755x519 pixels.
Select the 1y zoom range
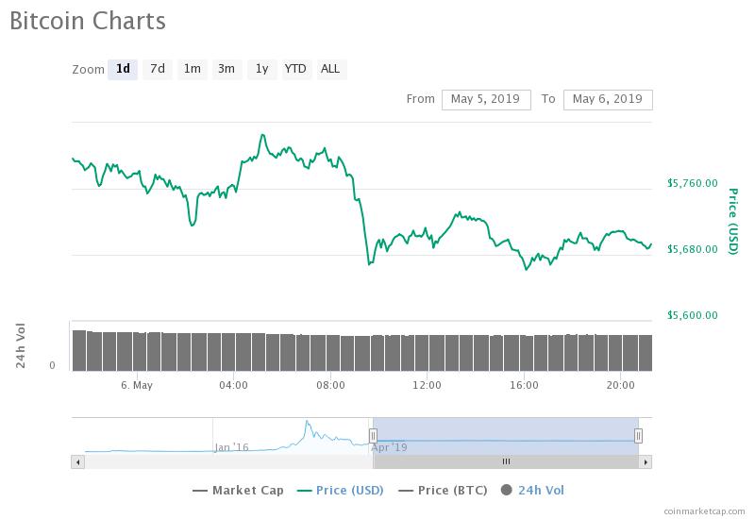pyautogui.click(x=261, y=69)
